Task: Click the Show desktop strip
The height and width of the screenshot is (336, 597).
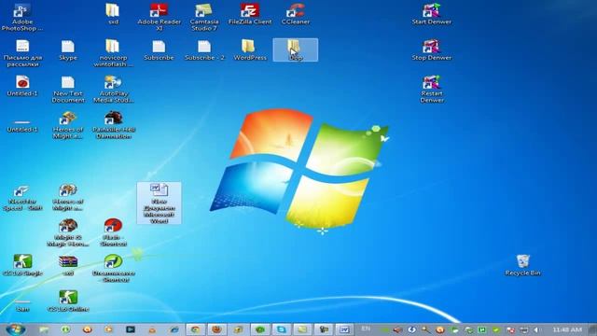Action: [592, 329]
